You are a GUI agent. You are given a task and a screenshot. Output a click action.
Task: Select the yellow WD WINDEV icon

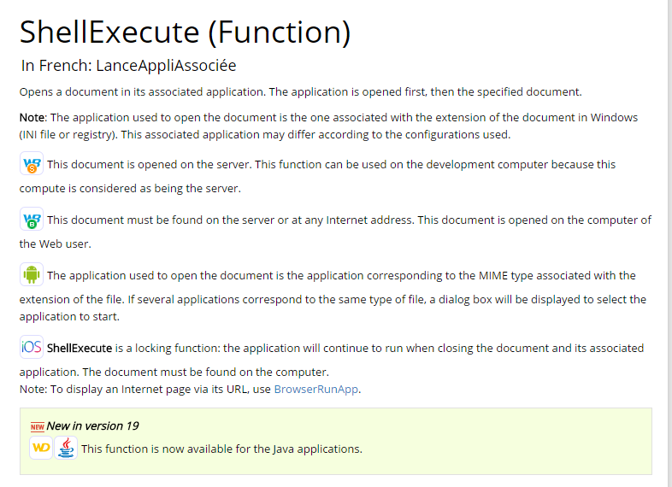[41, 448]
